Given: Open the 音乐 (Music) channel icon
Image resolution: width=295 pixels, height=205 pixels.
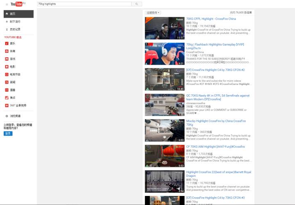Looking at the screenshot, I should click(x=7, y=43).
